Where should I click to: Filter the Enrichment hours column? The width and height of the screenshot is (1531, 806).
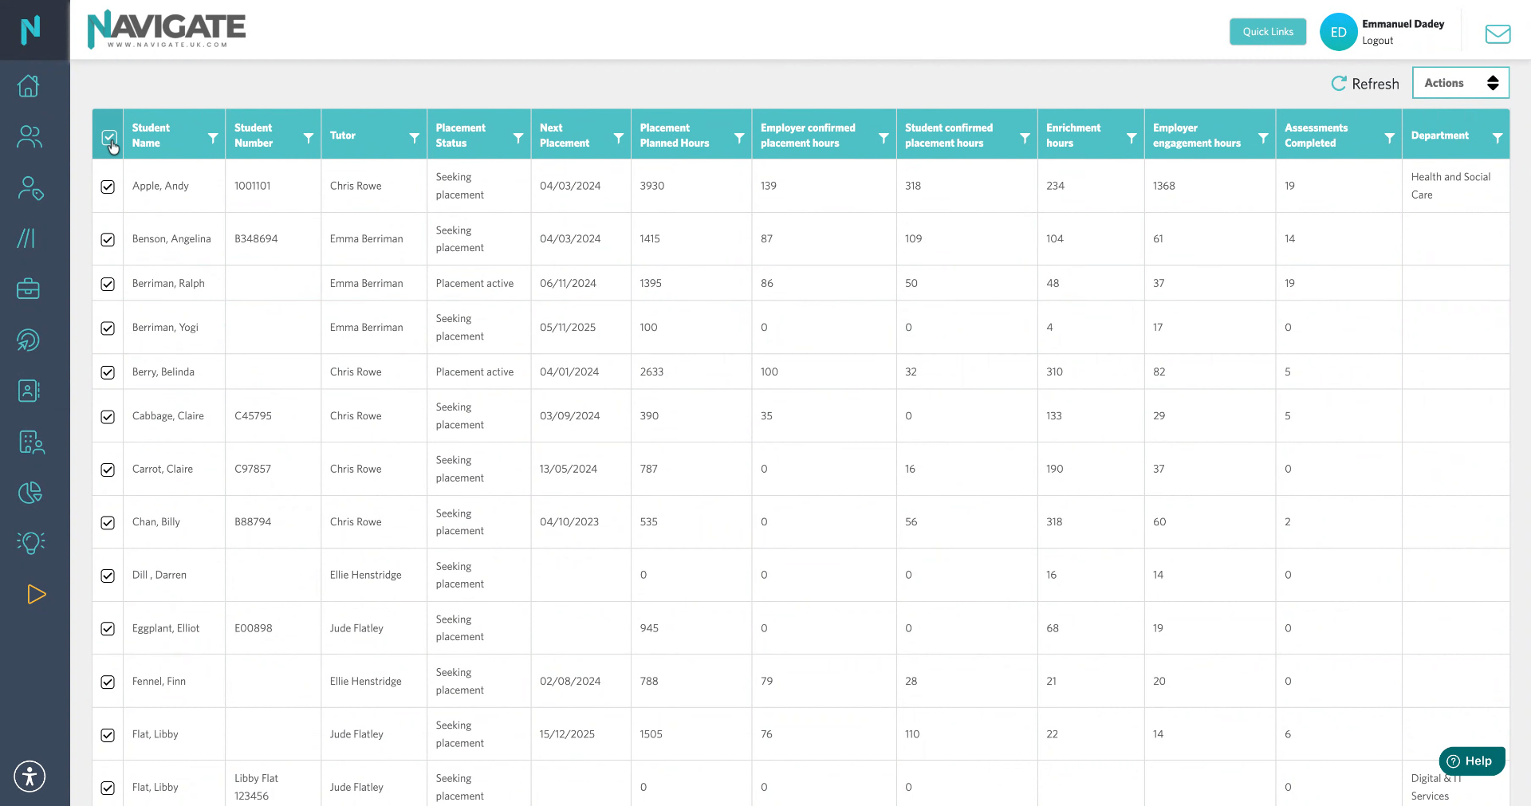coord(1132,138)
